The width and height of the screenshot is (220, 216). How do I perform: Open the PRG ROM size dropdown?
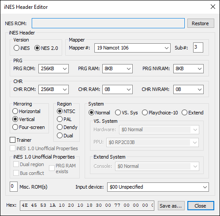(x=53, y=68)
